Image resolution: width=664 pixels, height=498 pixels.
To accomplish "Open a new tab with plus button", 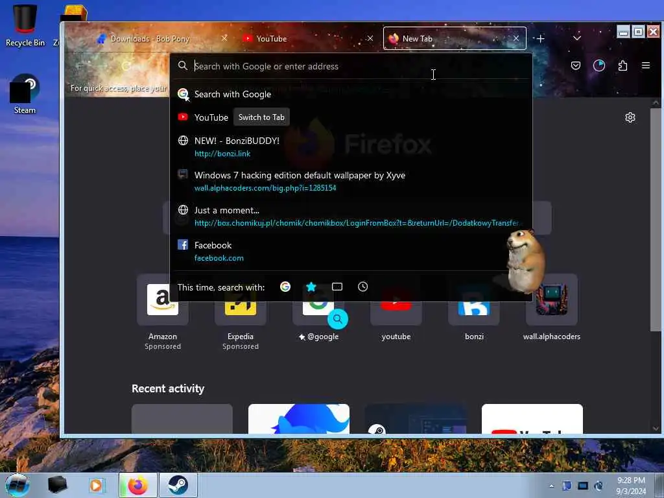I will click(x=541, y=38).
